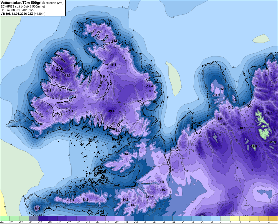Click the -8 legend scale label
The height and width of the screenshot is (224, 278).
pos(154,222)
